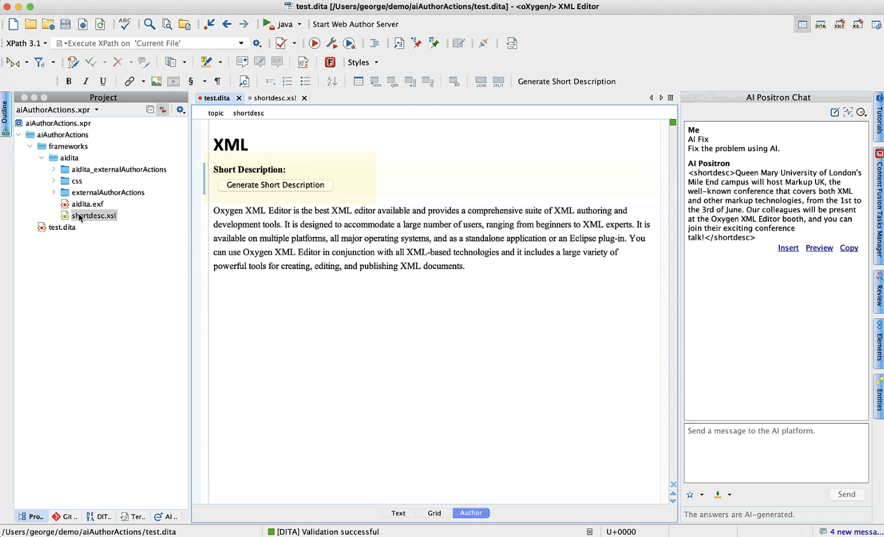Viewport: 884px width, 537px height.
Task: Open Styles dropdown menu
Action: click(363, 62)
